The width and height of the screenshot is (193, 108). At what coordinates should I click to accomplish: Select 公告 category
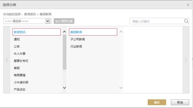pyautogui.click(x=17, y=46)
